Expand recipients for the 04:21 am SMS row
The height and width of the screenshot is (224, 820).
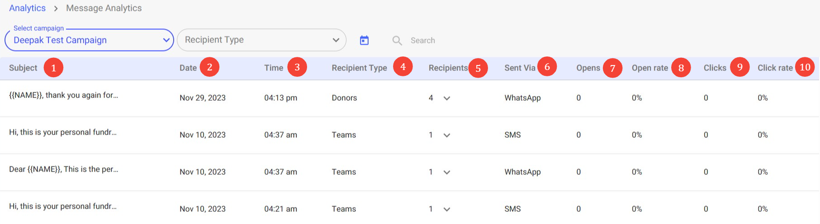pyautogui.click(x=447, y=209)
